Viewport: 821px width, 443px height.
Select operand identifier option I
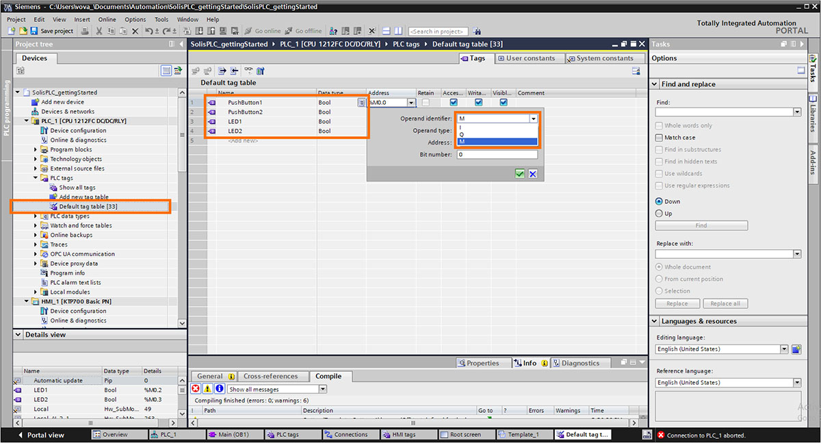[x=497, y=127]
